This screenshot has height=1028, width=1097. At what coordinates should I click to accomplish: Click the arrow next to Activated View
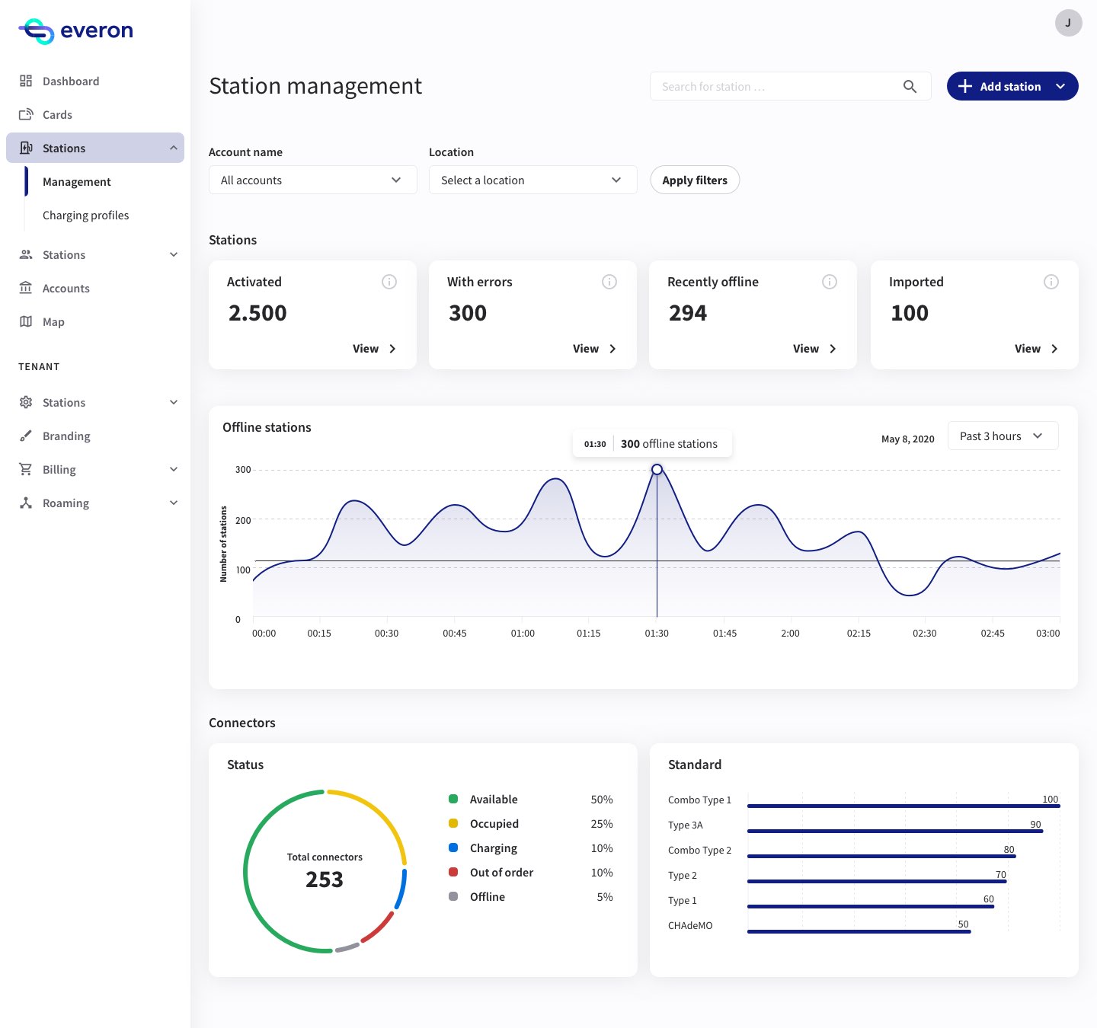coord(392,349)
